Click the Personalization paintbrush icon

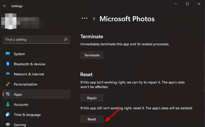(8, 84)
